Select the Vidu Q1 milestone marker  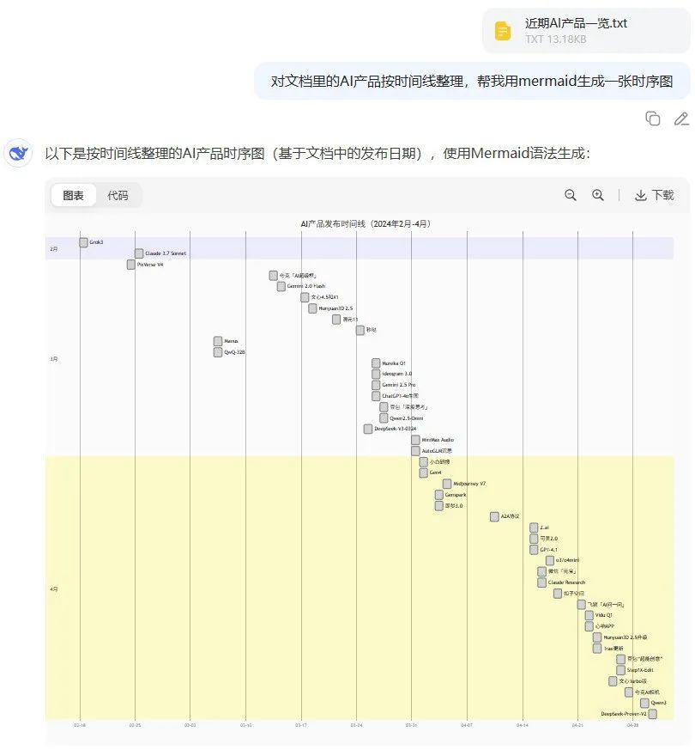click(x=589, y=616)
